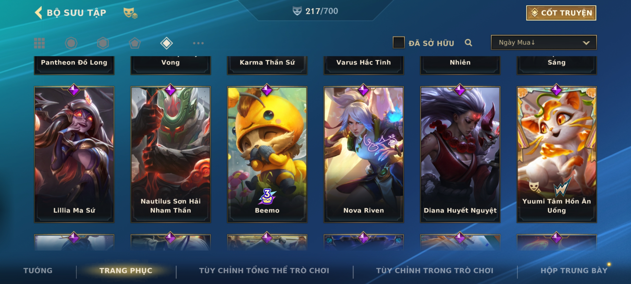
Task: Open more filters three-dots icon
Action: point(198,43)
